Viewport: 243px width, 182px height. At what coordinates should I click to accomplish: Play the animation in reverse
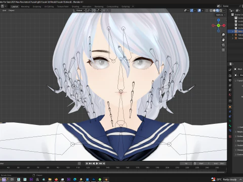tap(94, 163)
